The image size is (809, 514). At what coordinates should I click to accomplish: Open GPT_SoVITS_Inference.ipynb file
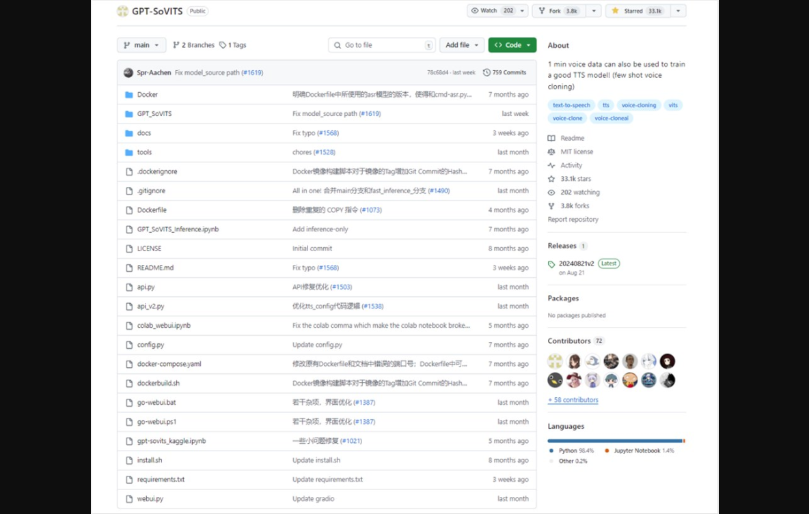pyautogui.click(x=178, y=229)
